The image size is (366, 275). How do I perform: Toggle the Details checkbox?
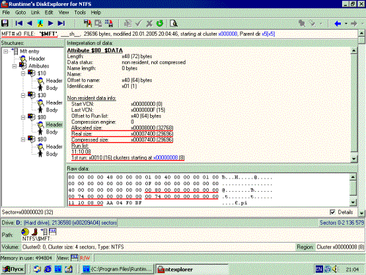point(332,212)
